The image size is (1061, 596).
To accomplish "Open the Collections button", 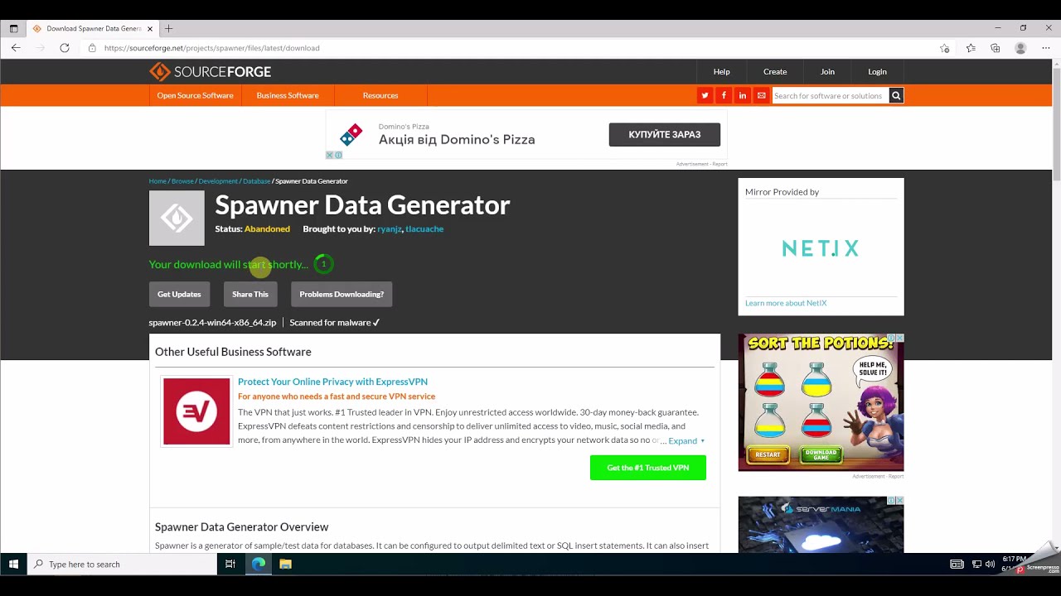I will [996, 48].
